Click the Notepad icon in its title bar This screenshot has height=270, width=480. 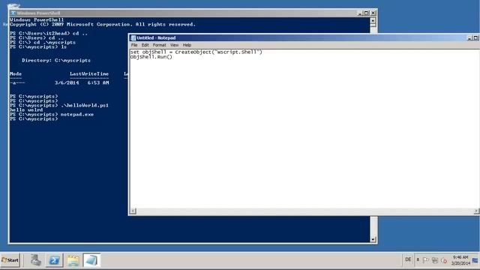133,38
